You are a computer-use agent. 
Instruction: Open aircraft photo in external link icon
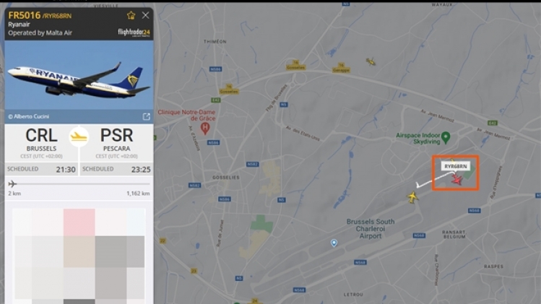click(x=147, y=117)
